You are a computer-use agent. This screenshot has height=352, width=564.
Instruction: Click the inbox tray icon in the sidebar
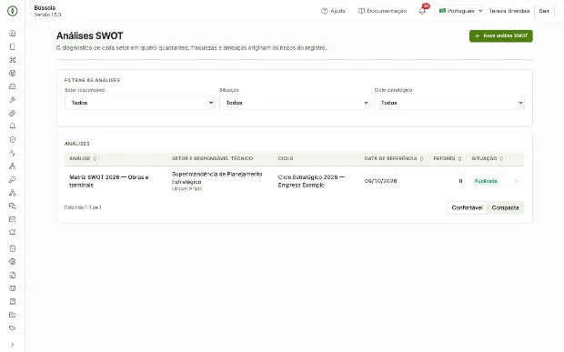point(12,86)
